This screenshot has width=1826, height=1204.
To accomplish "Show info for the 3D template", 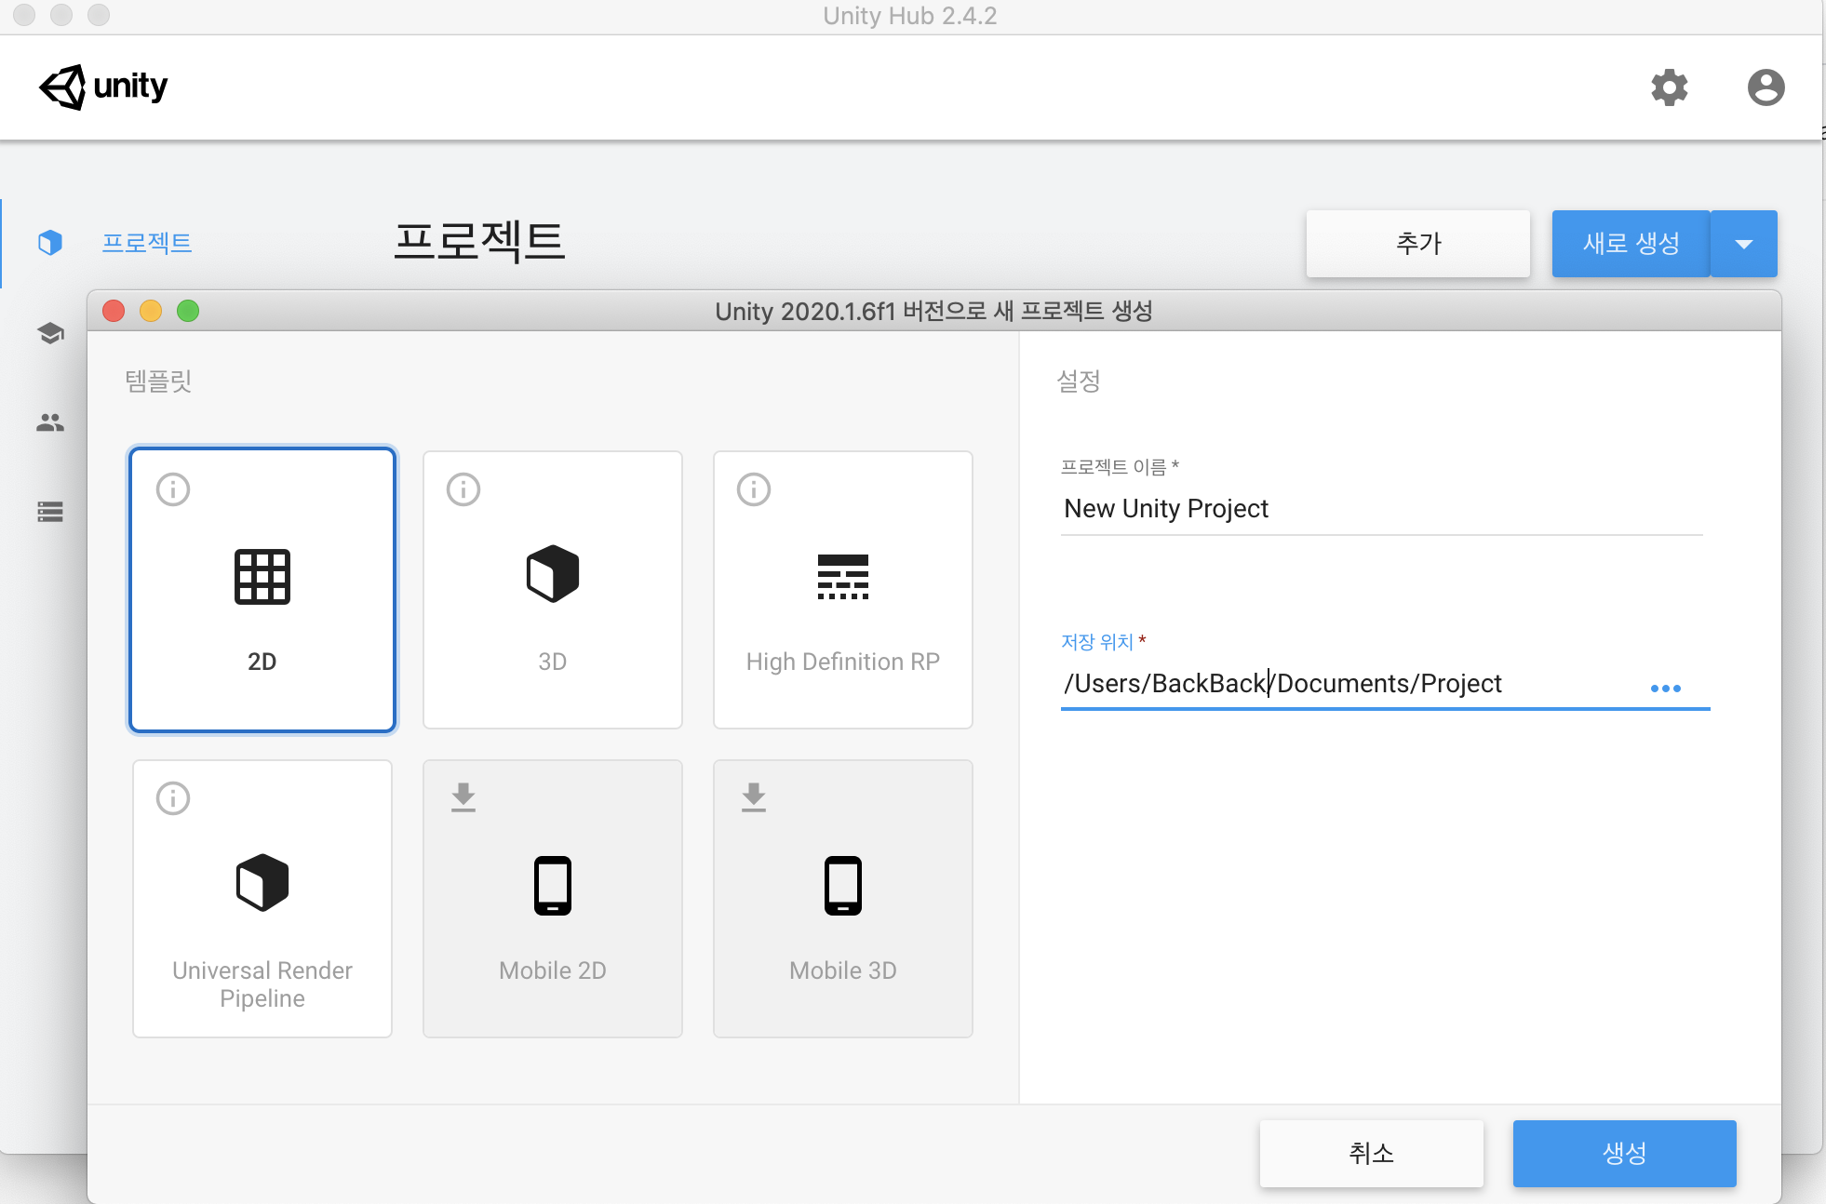I will click(463, 489).
